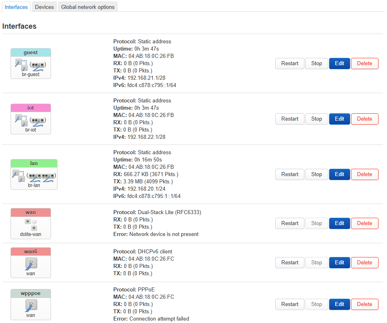The width and height of the screenshot is (387, 323).
Task: Restart the wpppoe interface
Action: click(x=290, y=304)
